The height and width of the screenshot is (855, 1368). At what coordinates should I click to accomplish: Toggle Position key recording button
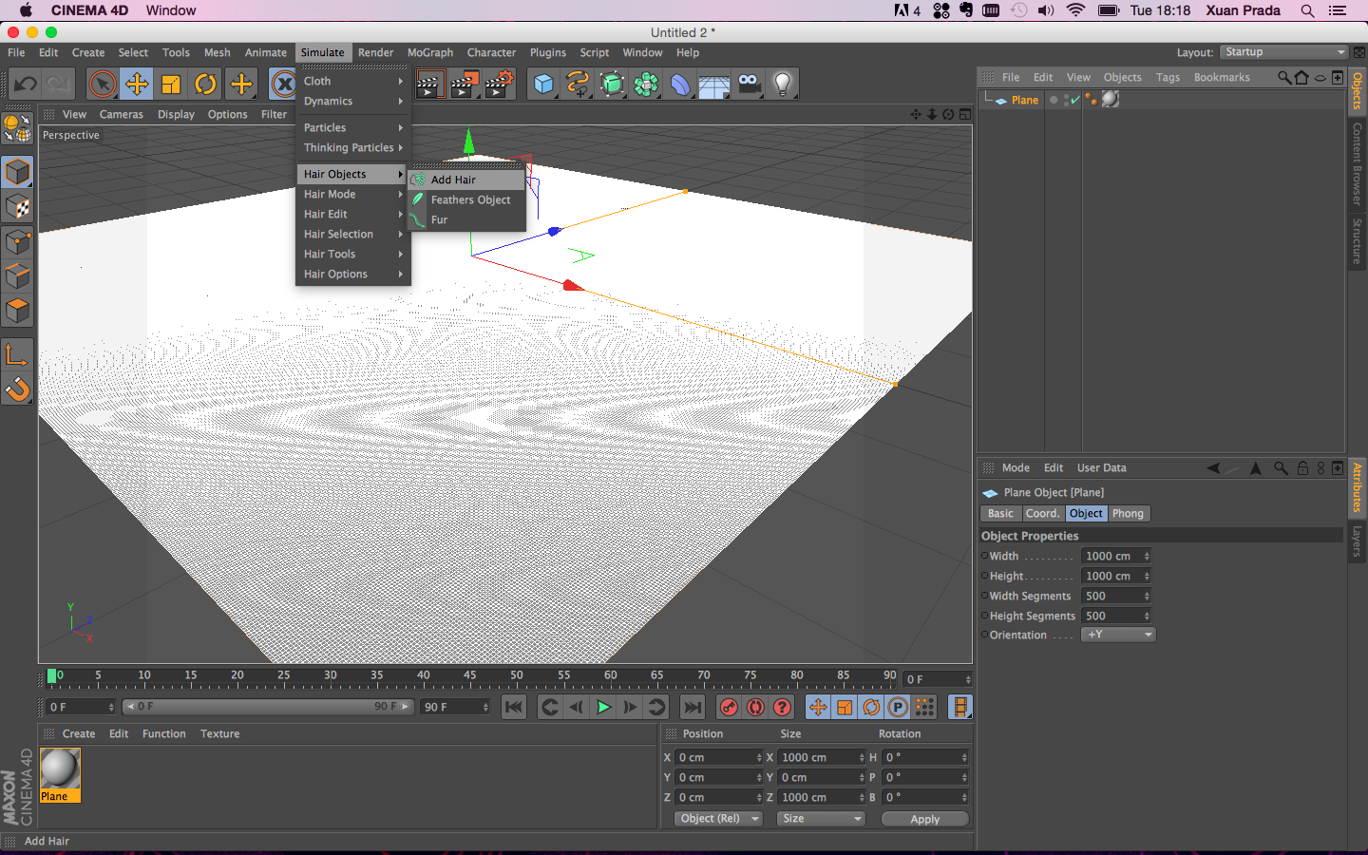coord(818,707)
